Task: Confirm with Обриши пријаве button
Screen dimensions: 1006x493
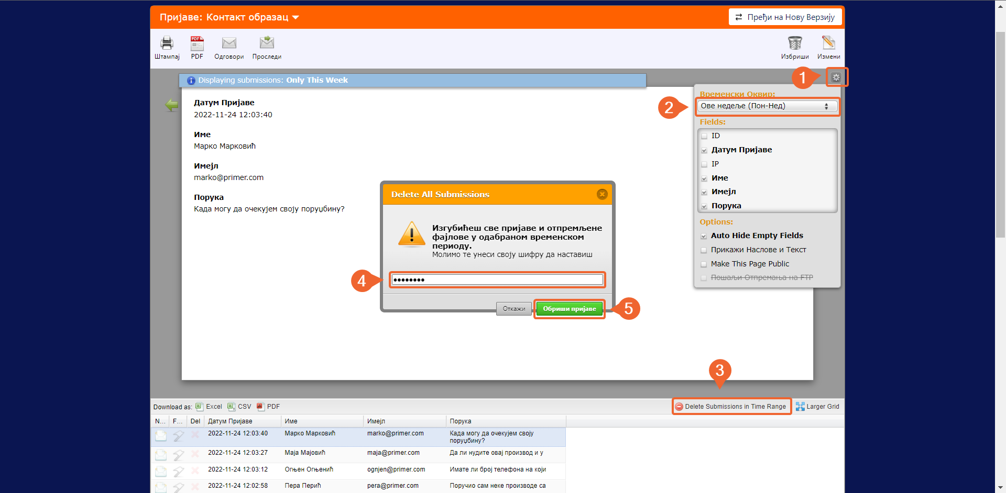Action: tap(569, 309)
